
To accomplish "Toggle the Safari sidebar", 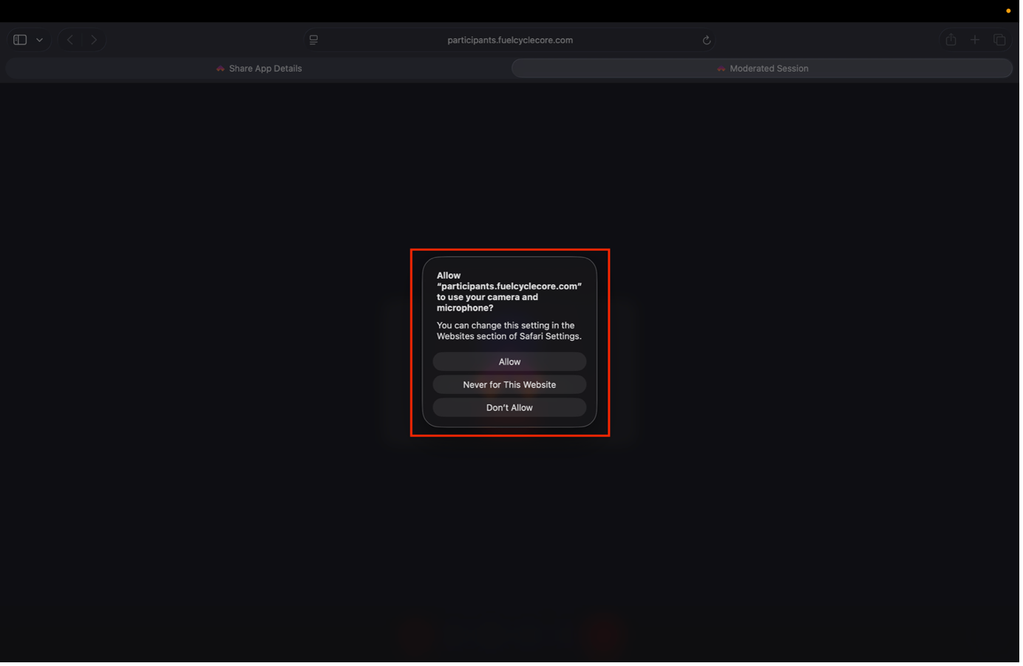I will point(19,39).
